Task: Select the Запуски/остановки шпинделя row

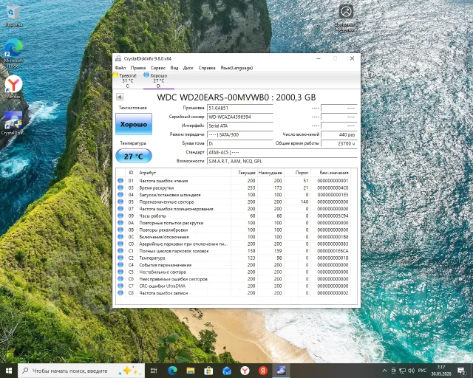Action: [234, 195]
